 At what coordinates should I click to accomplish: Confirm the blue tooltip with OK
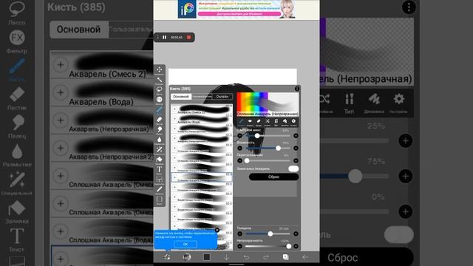[x=186, y=244]
